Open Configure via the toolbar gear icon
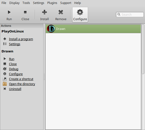 click(80, 12)
